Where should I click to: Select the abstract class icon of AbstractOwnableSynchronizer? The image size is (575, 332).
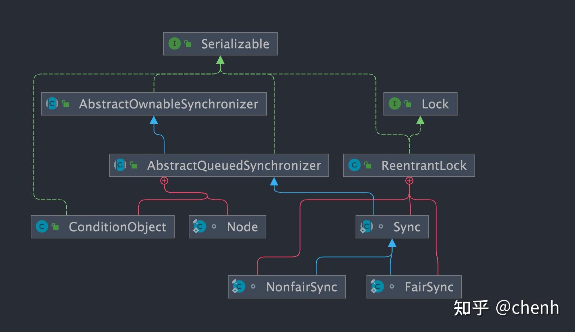[52, 103]
